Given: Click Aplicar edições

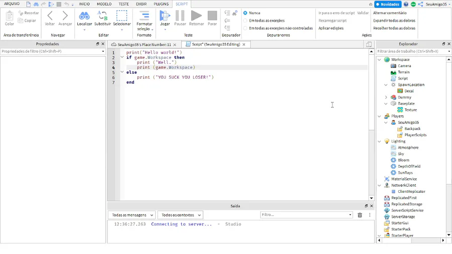Looking at the screenshot, I should click(331, 28).
